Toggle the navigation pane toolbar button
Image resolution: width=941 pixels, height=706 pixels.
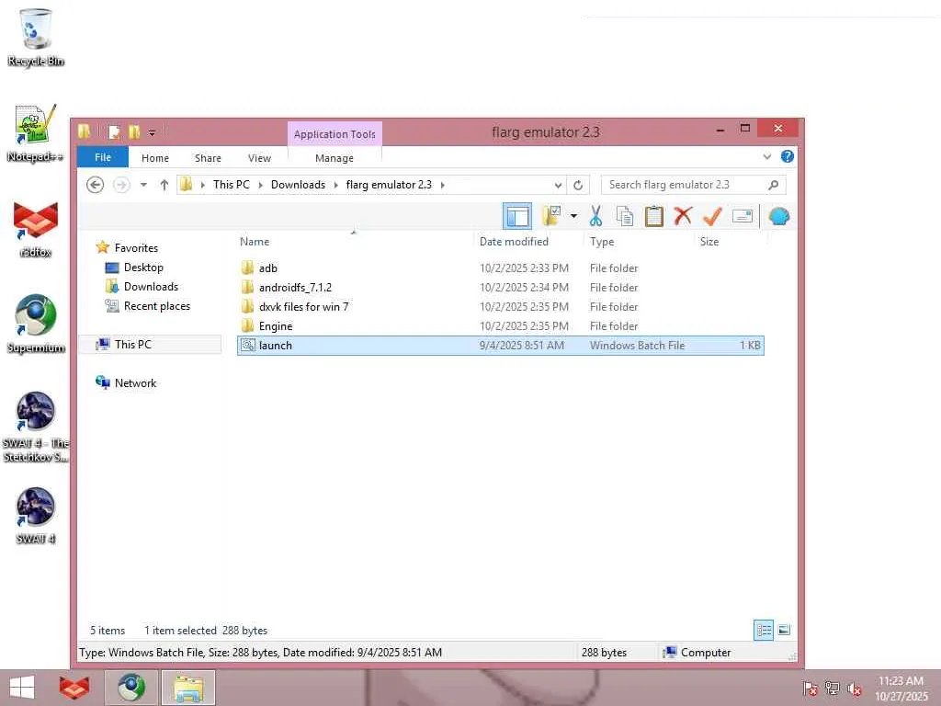[x=516, y=216]
